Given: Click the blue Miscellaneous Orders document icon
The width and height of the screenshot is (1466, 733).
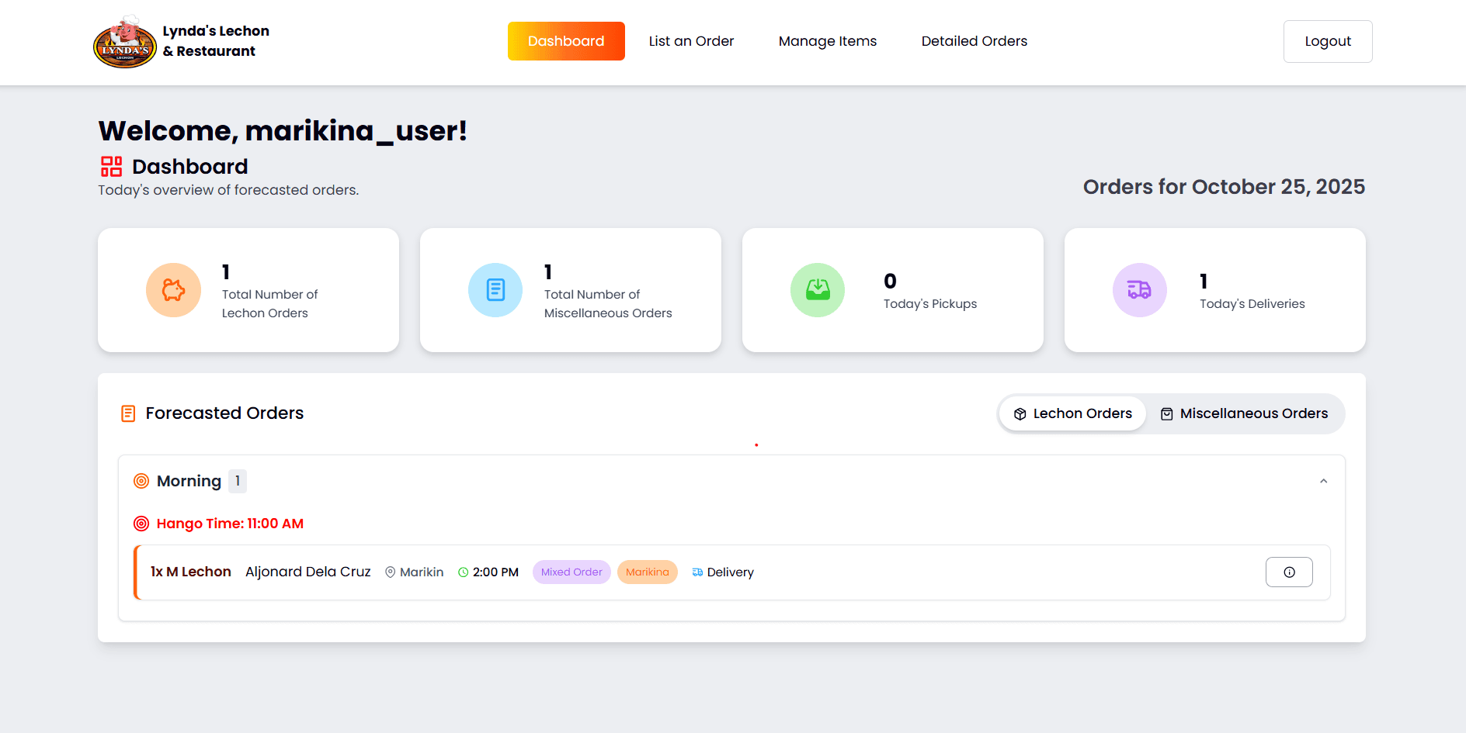Looking at the screenshot, I should point(495,290).
